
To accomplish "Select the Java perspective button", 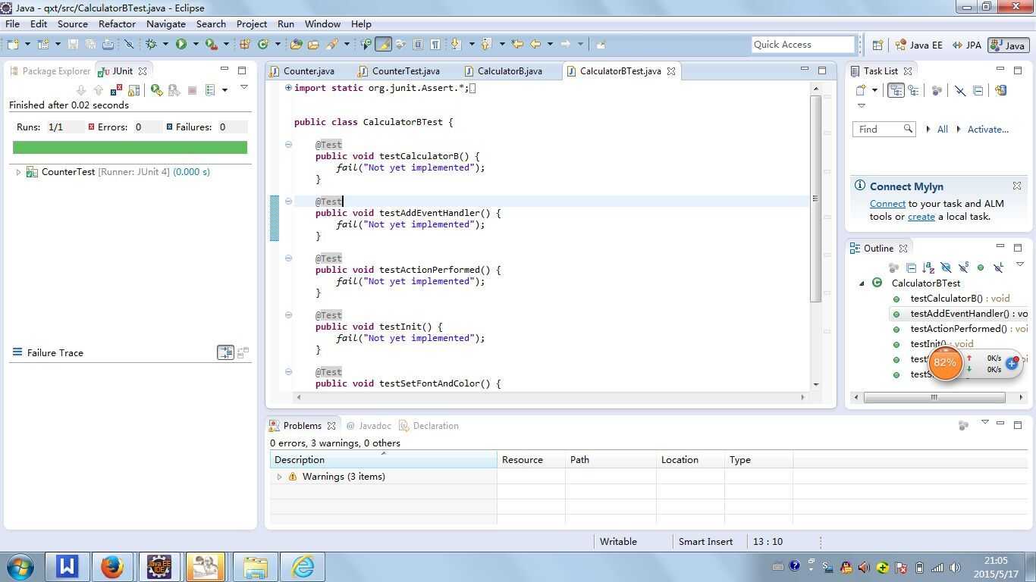I will (x=1008, y=45).
